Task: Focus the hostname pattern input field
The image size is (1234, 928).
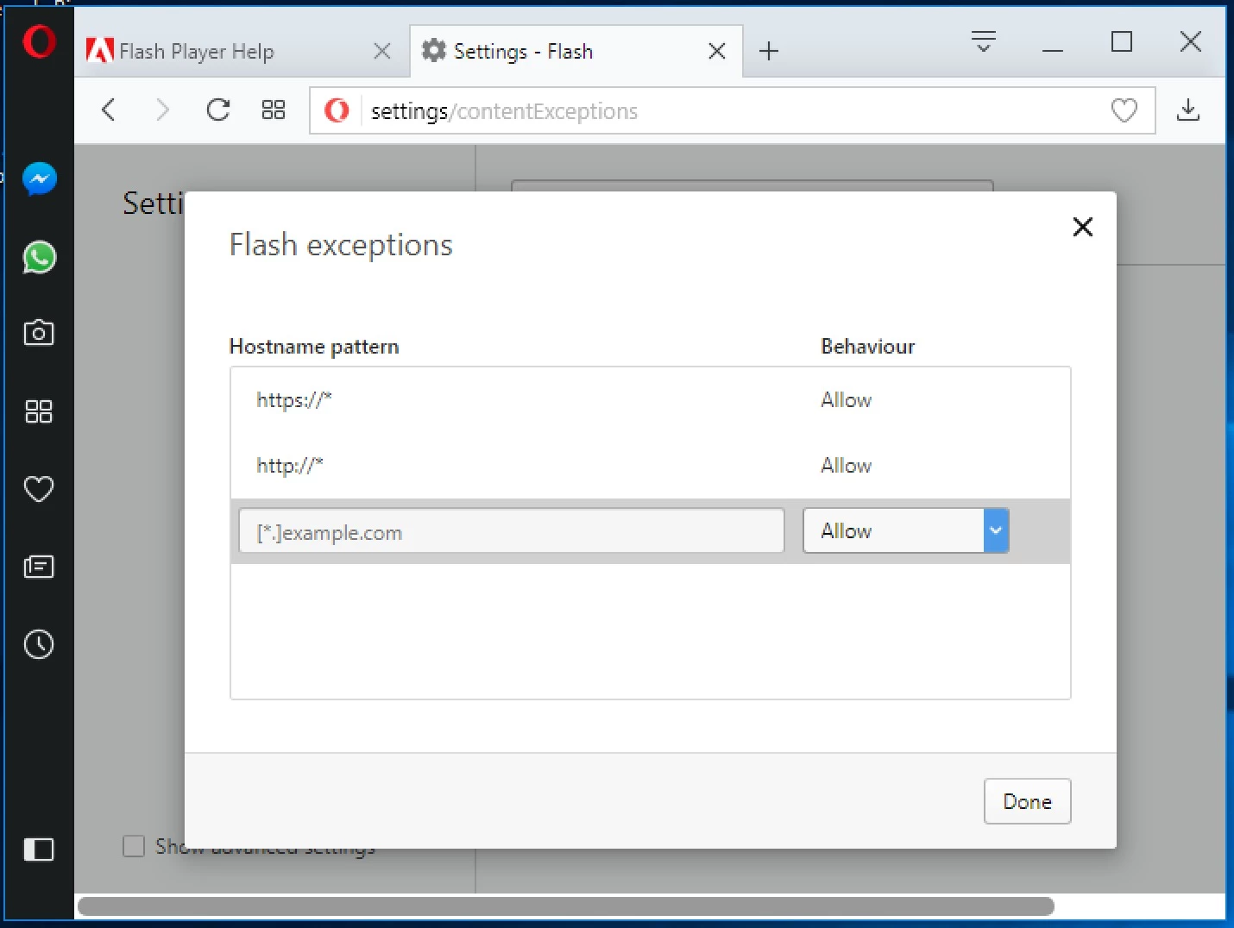Action: click(x=511, y=531)
